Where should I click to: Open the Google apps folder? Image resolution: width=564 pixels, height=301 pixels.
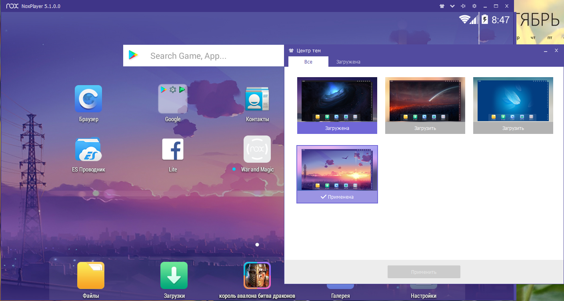click(x=173, y=99)
